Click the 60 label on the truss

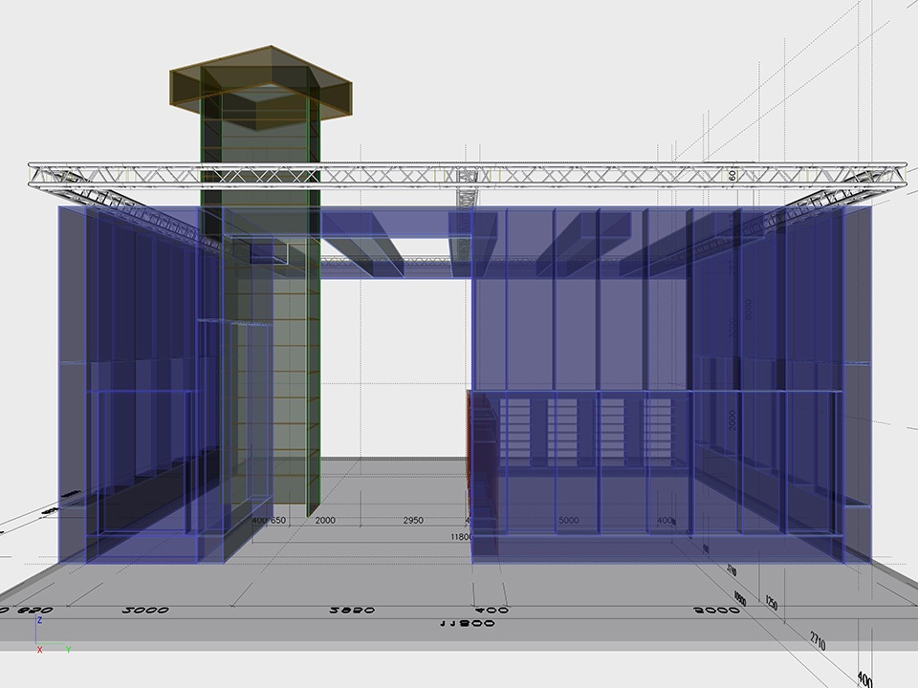732,175
